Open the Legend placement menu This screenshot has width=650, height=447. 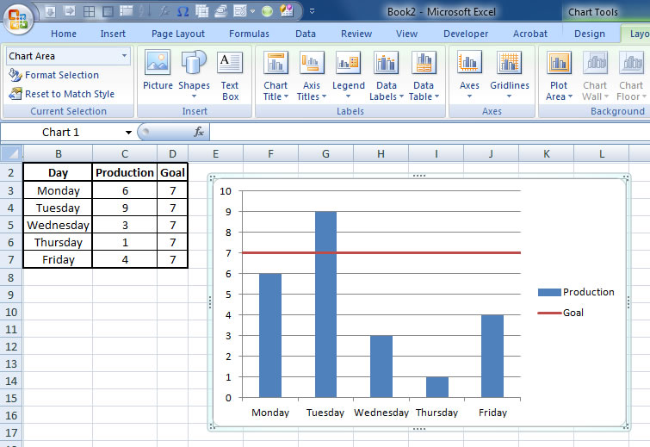coord(349,76)
